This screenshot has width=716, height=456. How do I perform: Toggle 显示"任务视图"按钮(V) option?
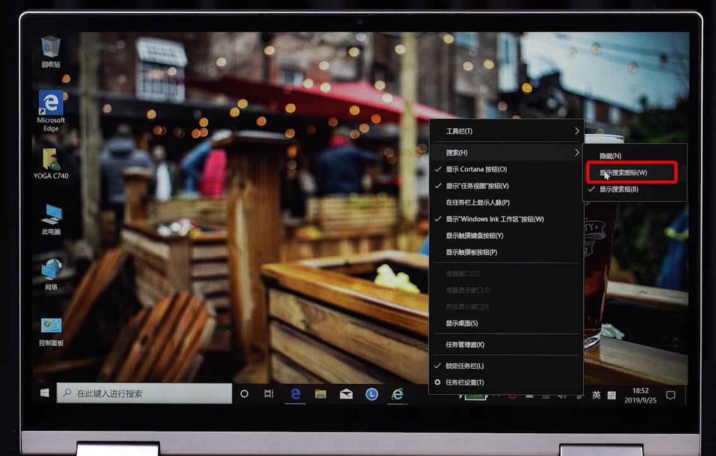coord(477,186)
